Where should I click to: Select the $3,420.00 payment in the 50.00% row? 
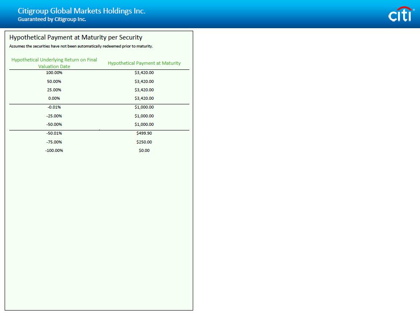click(144, 81)
